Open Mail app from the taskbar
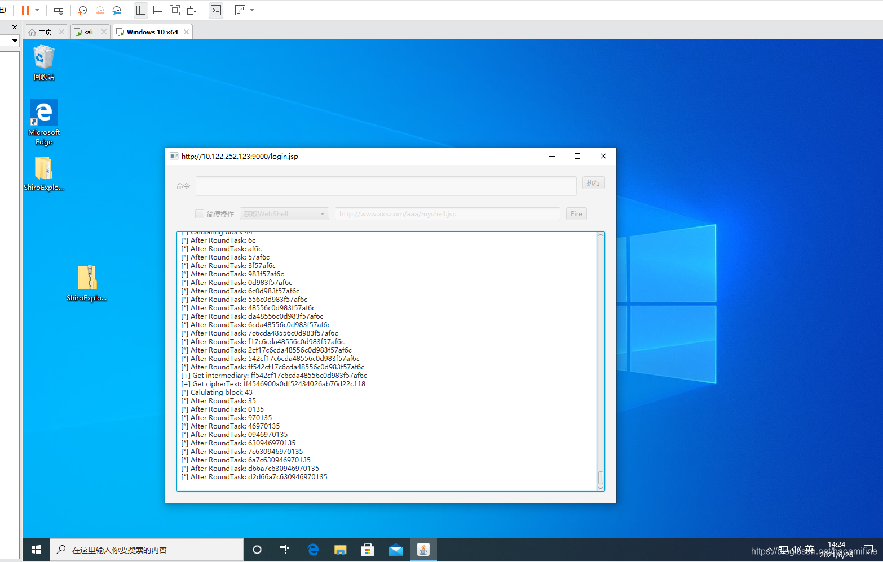Viewport: 883px width, 562px height. pos(396,550)
